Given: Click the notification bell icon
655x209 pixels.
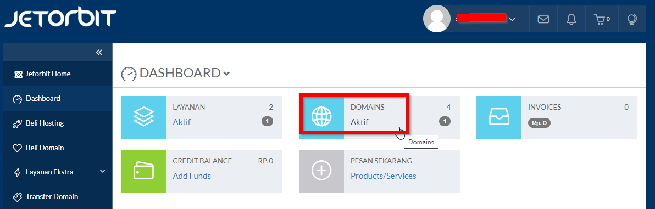Looking at the screenshot, I should [571, 19].
